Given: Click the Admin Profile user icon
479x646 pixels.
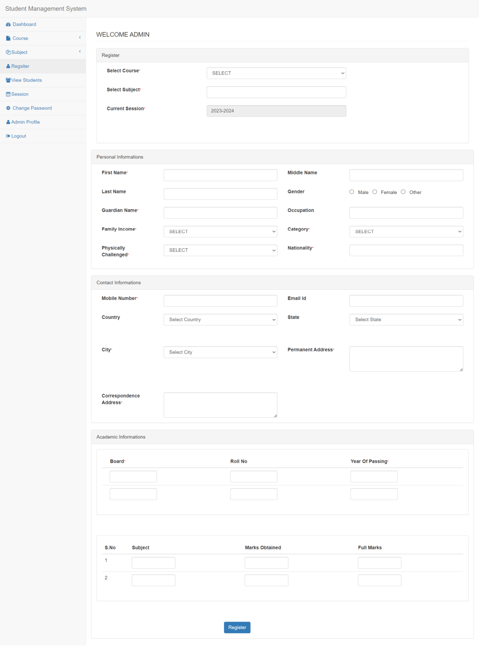Looking at the screenshot, I should (x=8, y=122).
